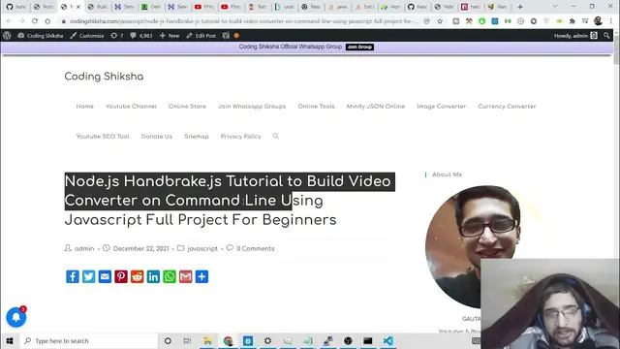Open the Image Converter menu item
The image size is (620, 349).
click(442, 106)
